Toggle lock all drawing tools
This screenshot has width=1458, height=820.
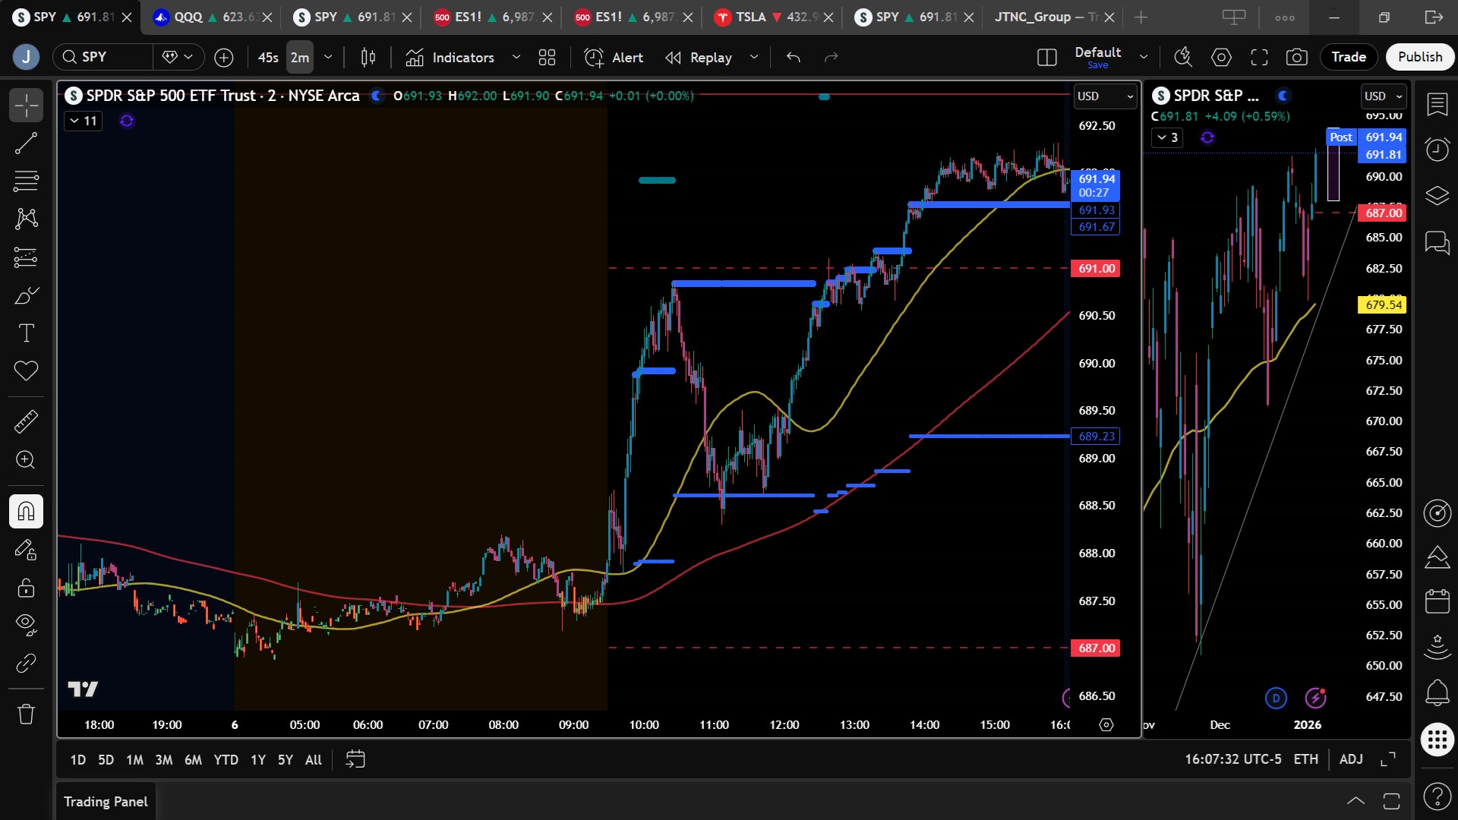pos(26,588)
